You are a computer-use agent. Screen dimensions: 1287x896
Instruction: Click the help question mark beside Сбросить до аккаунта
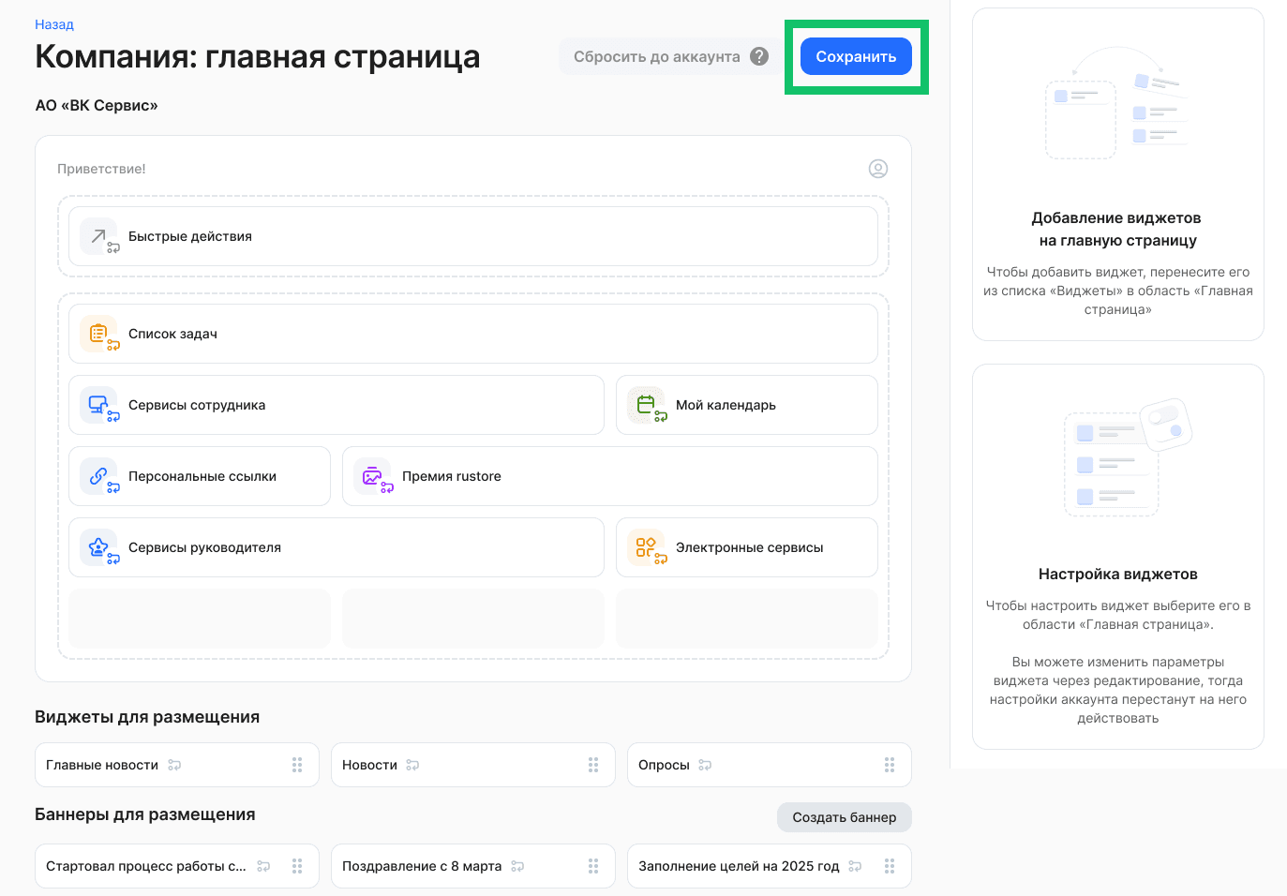759,56
